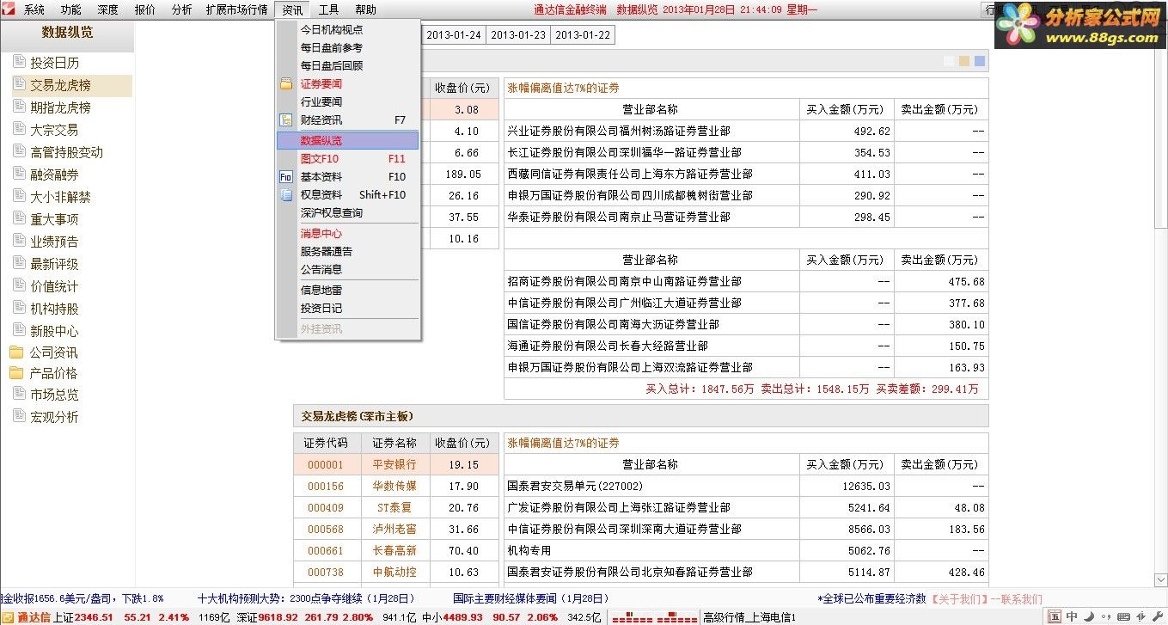Pick the white theme color swatch
The height and width of the screenshot is (625, 1168).
[950, 61]
